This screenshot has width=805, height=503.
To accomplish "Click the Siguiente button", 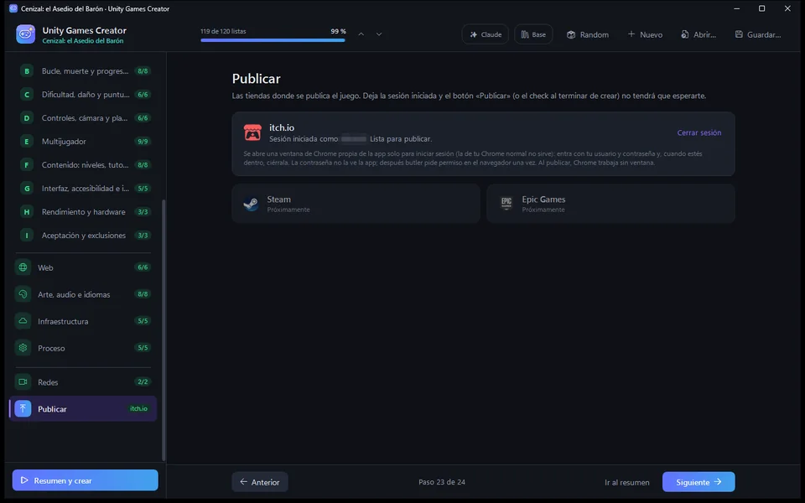I will [x=699, y=482].
